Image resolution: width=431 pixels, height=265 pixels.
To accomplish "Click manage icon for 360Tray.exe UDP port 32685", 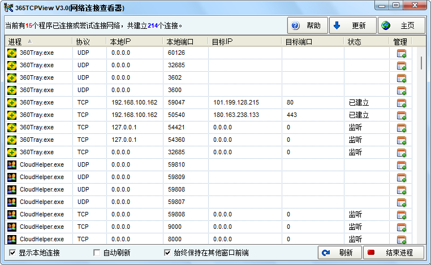I will (x=402, y=66).
